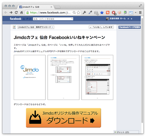The height and width of the screenshot is (136, 146).
Task: Go back with the browser back arrow
Action: [6, 12]
